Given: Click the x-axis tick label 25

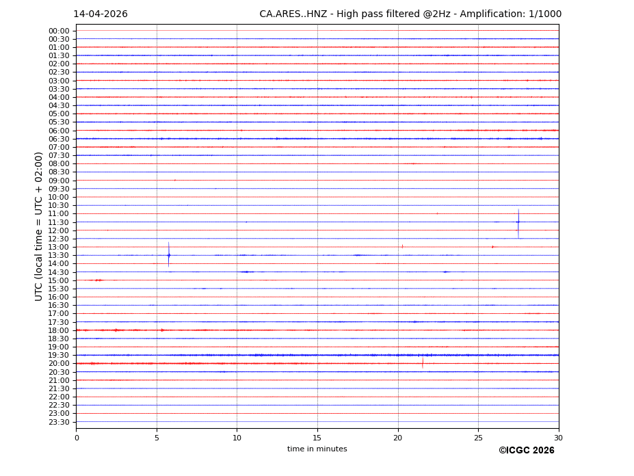Looking at the screenshot, I should [478, 437].
